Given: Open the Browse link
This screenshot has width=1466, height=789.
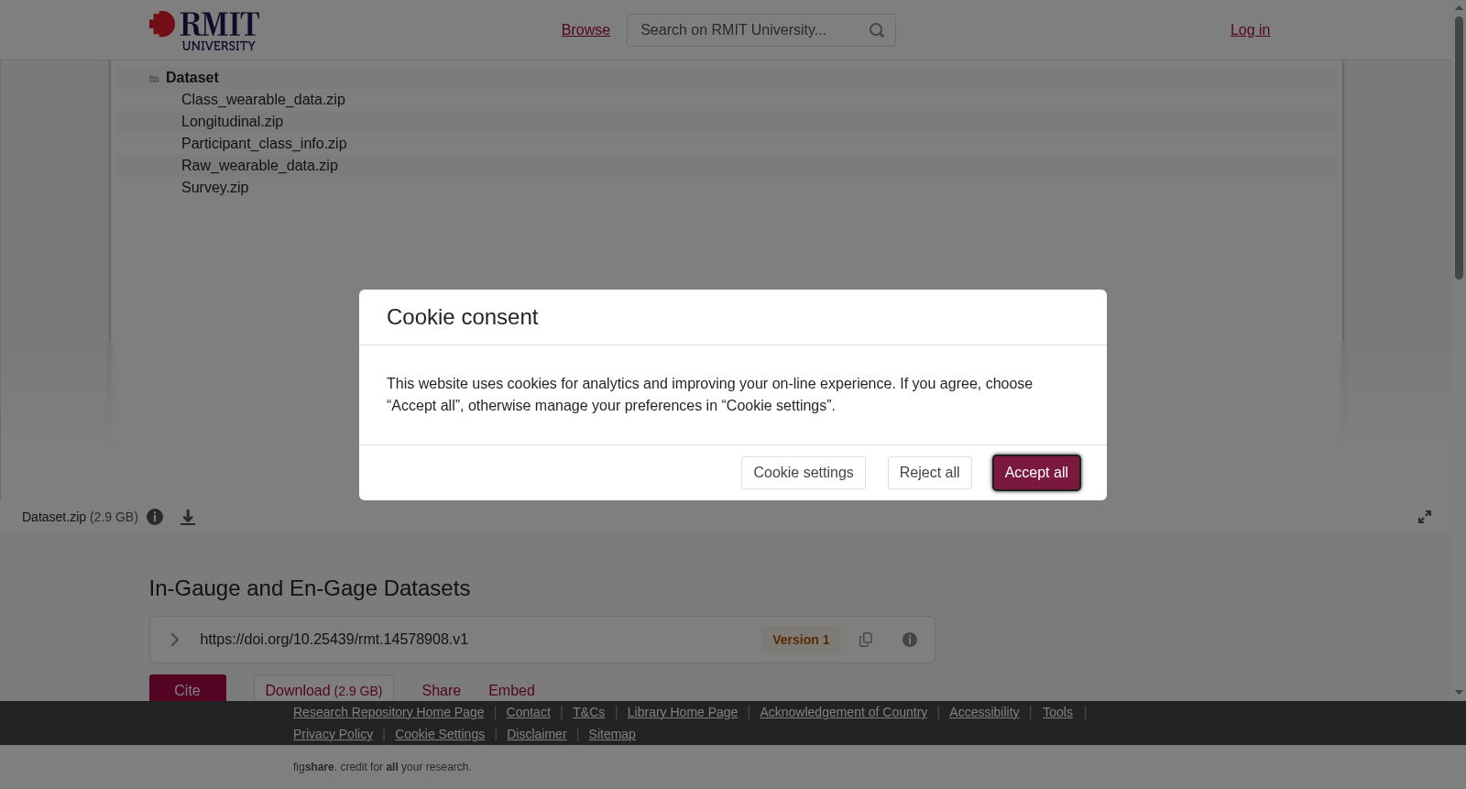Looking at the screenshot, I should pos(585,30).
